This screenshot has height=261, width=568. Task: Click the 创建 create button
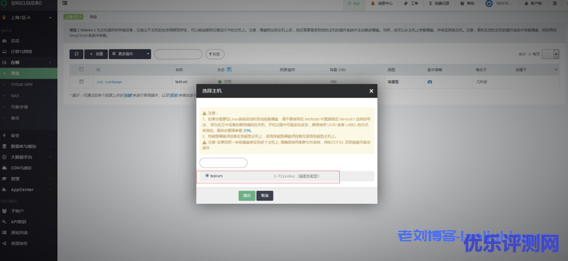96,54
